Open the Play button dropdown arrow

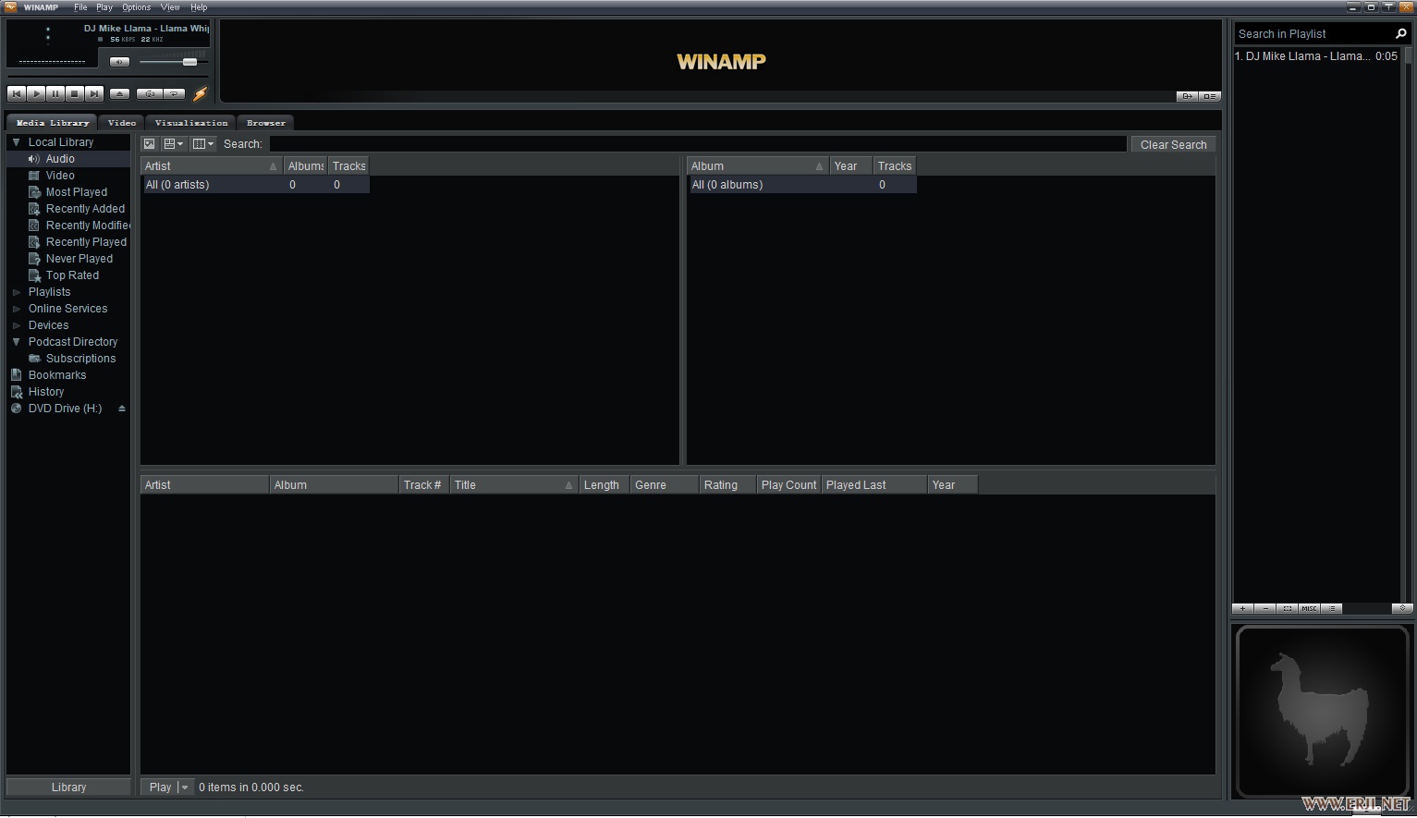tap(185, 787)
